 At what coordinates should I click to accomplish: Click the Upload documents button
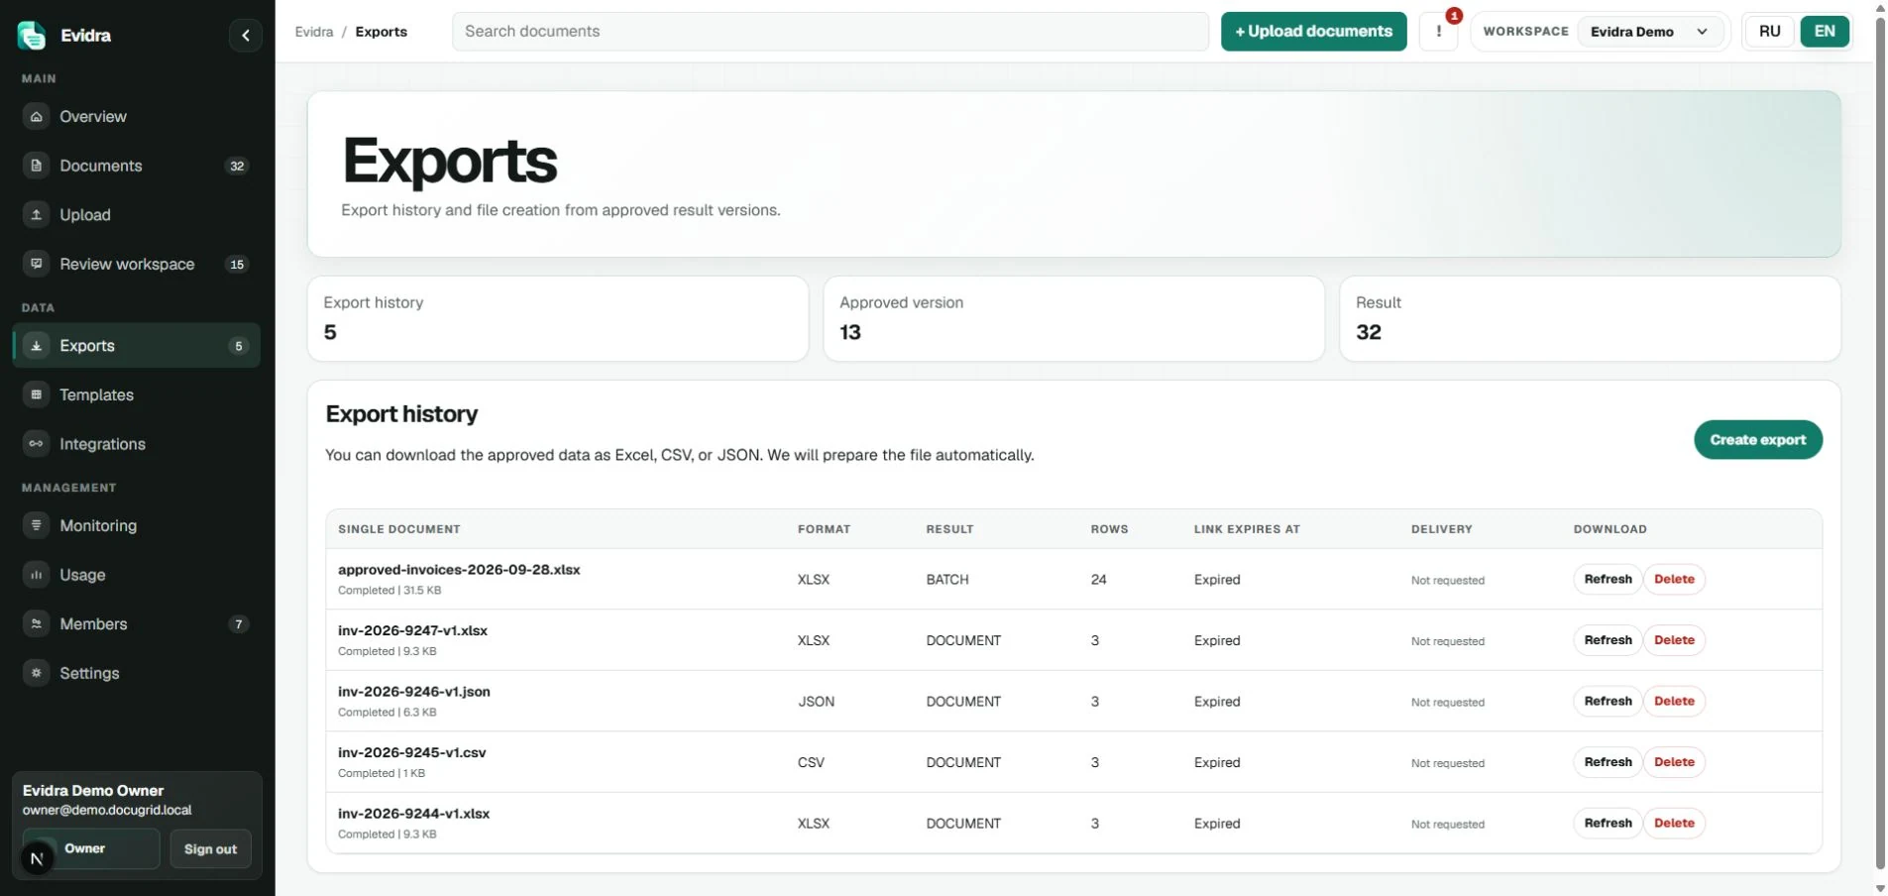tap(1313, 31)
